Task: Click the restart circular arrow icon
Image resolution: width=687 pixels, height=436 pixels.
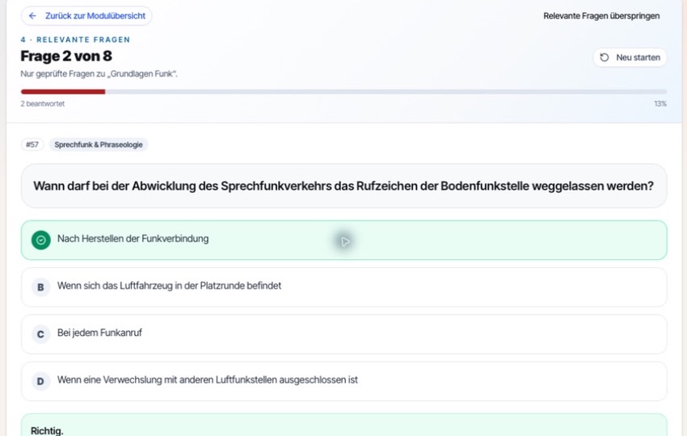Action: 605,57
